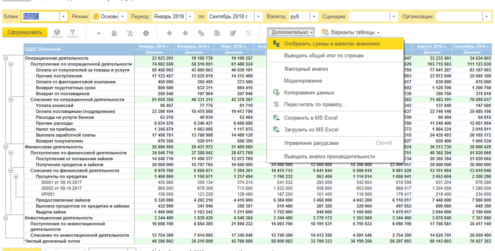Select Выводить анализ производительности
This screenshot has width=495, height=251.
[x=335, y=156]
